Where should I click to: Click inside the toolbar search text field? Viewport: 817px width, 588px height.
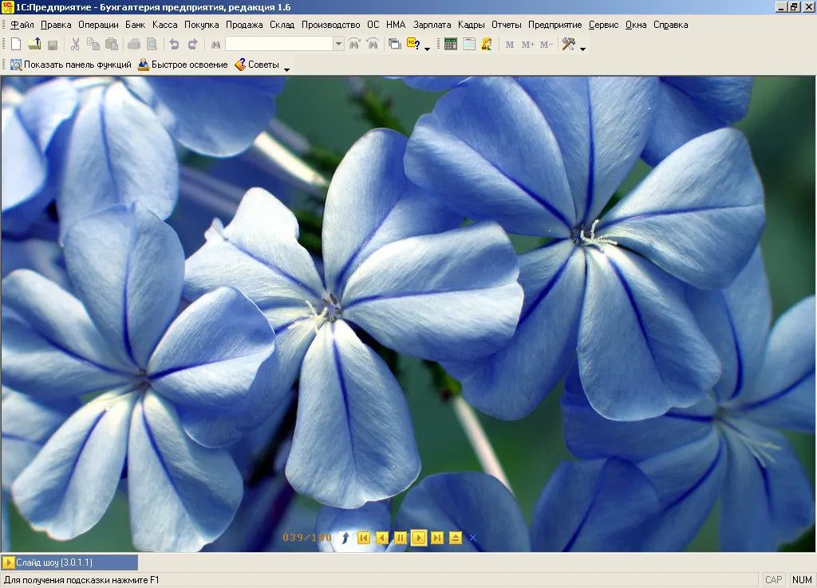point(279,45)
